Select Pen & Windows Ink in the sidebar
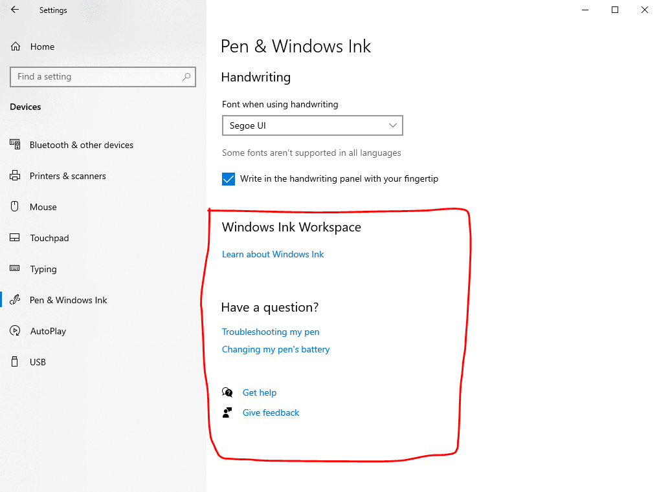659x492 pixels. click(x=69, y=300)
